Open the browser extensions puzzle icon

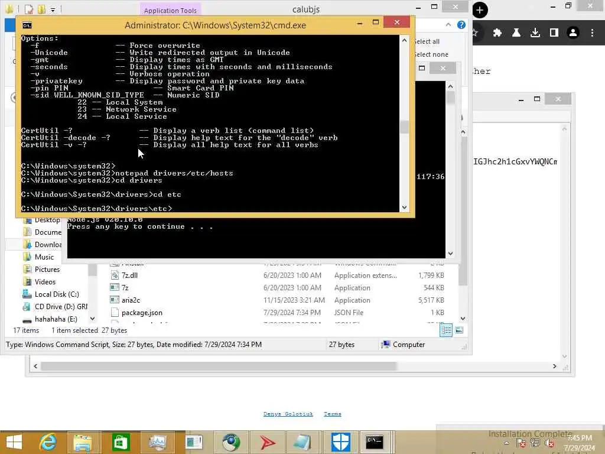497,33
